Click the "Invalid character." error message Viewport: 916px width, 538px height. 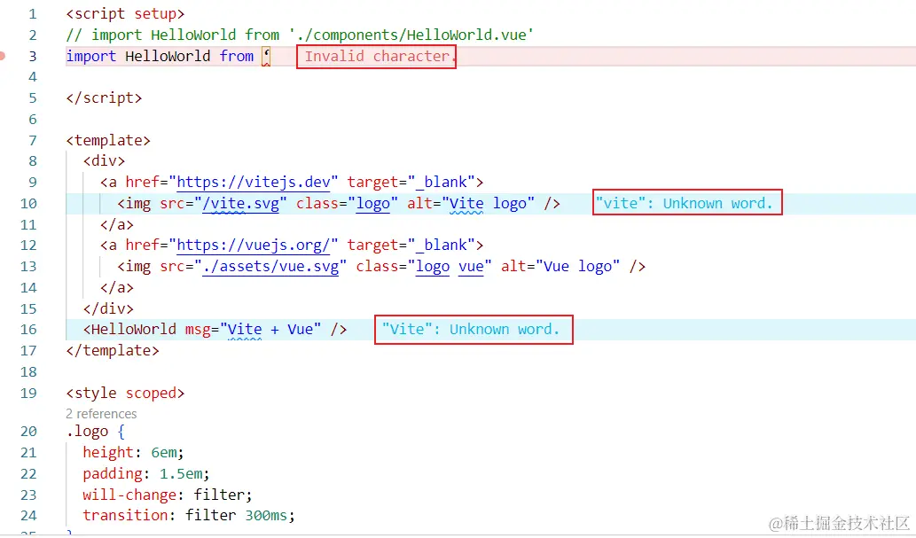tap(378, 56)
